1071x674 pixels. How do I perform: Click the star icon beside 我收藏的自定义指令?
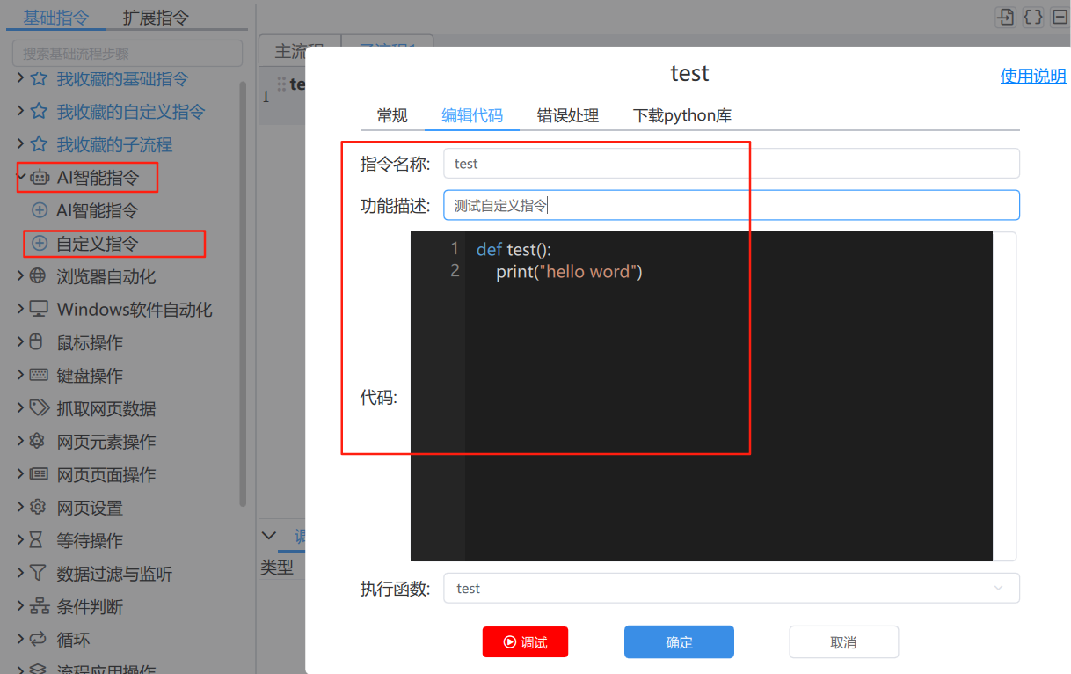click(x=39, y=112)
